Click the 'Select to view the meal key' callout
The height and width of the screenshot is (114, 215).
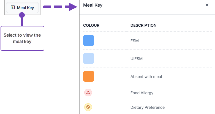(22, 38)
